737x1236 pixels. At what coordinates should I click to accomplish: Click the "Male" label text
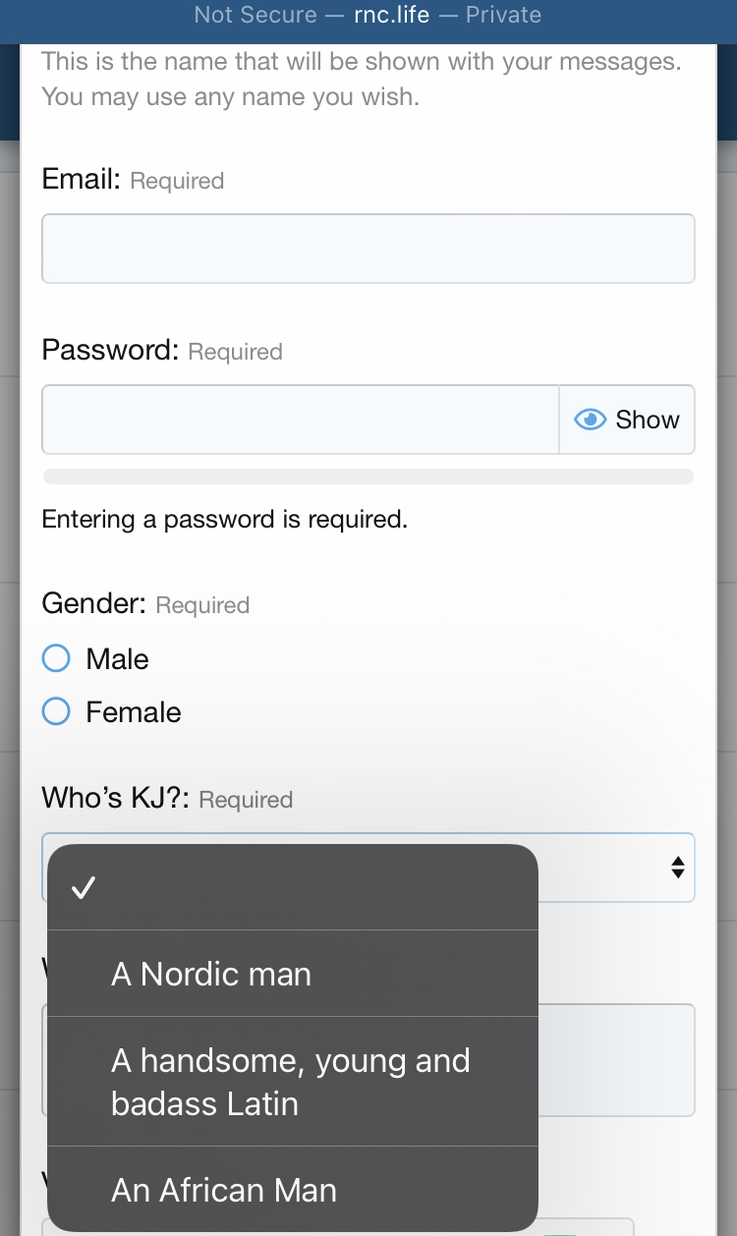[x=117, y=659]
